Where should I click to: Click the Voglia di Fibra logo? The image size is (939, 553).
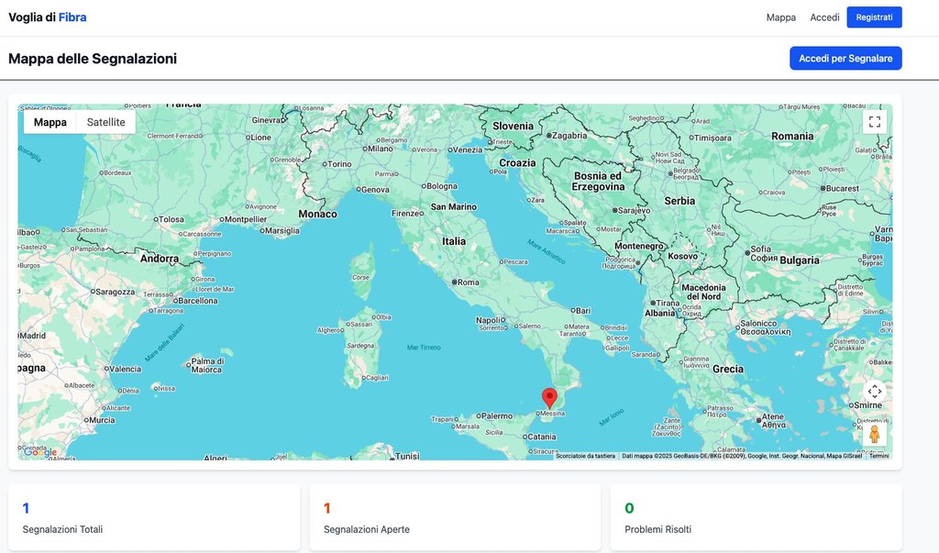48,17
